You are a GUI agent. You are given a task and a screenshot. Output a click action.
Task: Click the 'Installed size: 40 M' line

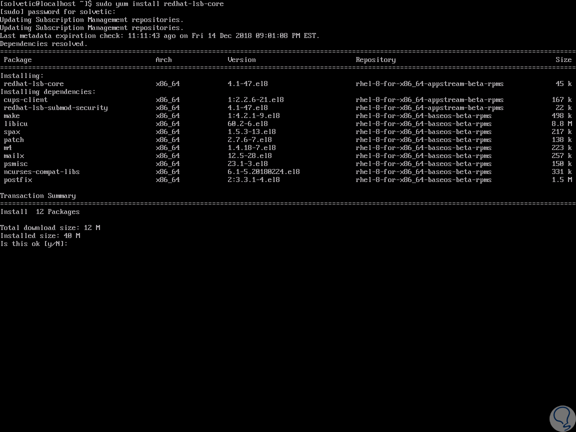point(40,236)
